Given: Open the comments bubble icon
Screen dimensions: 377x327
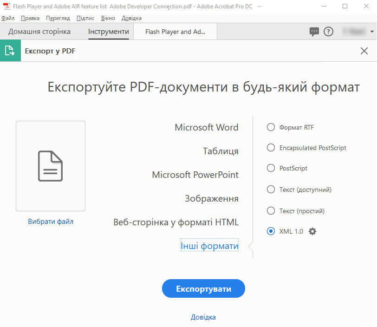Looking at the screenshot, I should [x=314, y=32].
